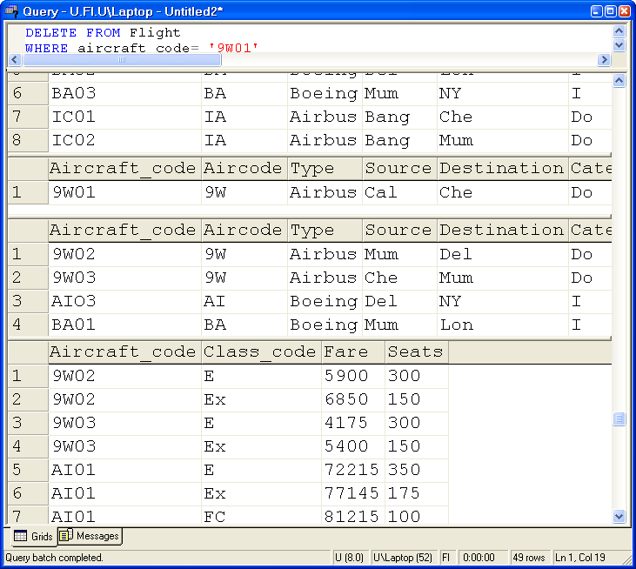Screen dimensions: 636x569
Task: Place cursor in the DELETE FROM Flight line
Action: click(x=103, y=33)
